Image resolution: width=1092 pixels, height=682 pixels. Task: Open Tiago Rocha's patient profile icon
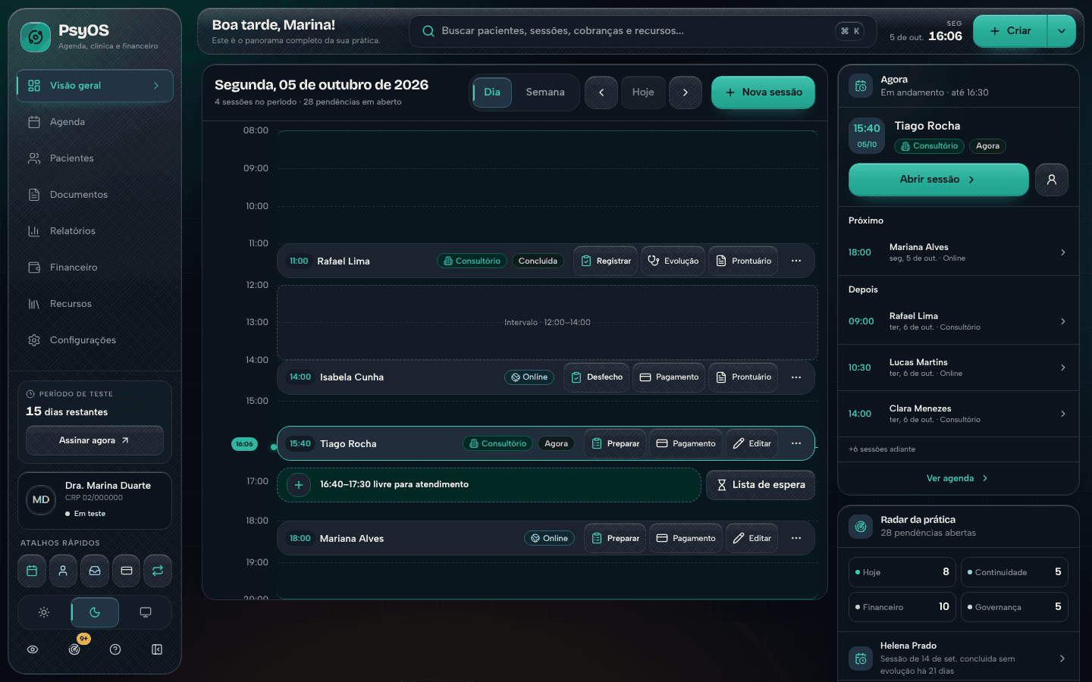1052,180
